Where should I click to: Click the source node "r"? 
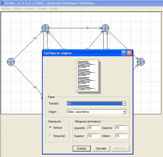(x=11, y=62)
